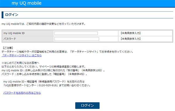This screenshot has width=175, height=111.
Task: Click the データチャージ機能やターボ切替機能 notice sentence
Action: click(68, 52)
